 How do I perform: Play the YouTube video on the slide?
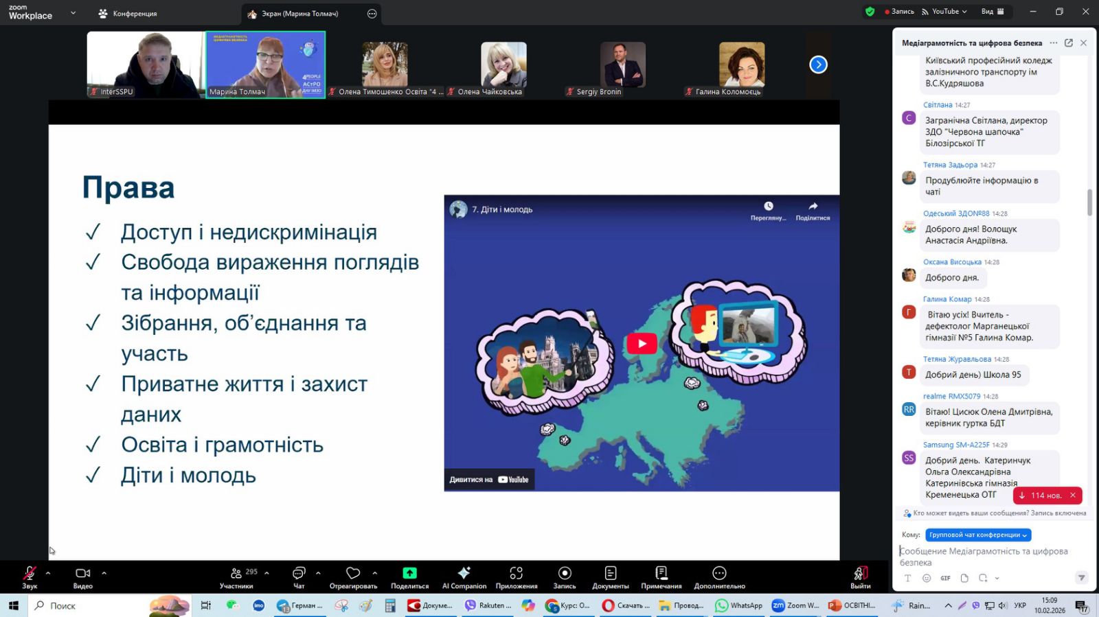click(641, 344)
